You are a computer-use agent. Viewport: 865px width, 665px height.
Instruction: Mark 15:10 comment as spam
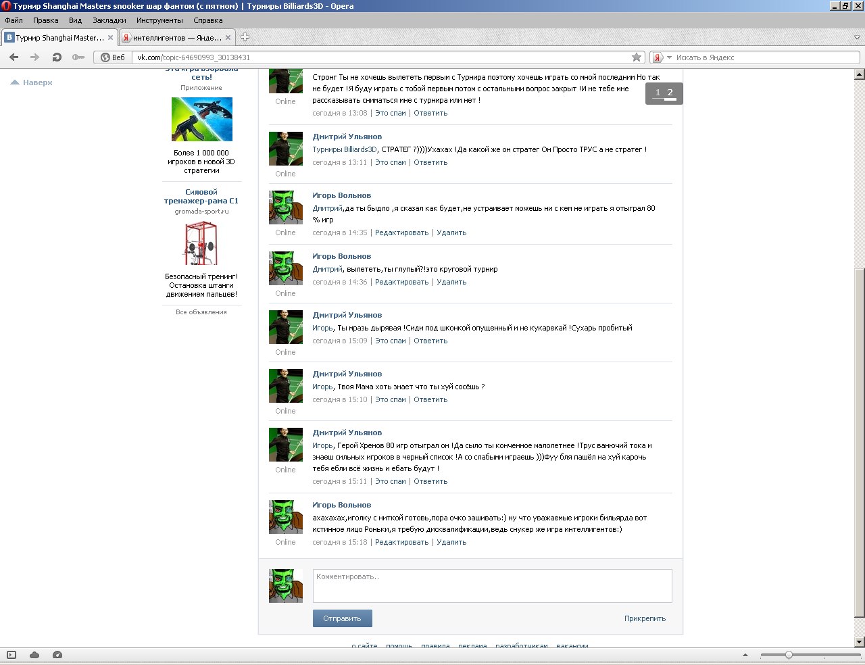coord(391,399)
